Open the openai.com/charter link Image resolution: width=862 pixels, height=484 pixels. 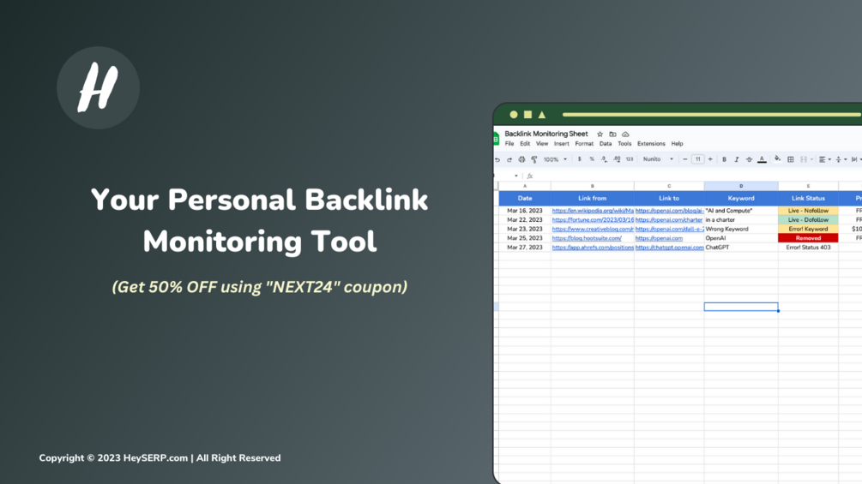(668, 220)
